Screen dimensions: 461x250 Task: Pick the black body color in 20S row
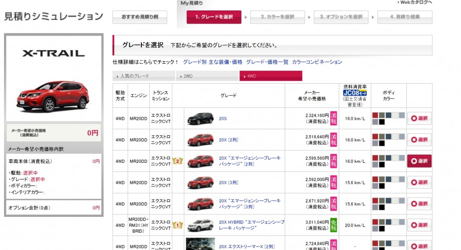382,122
